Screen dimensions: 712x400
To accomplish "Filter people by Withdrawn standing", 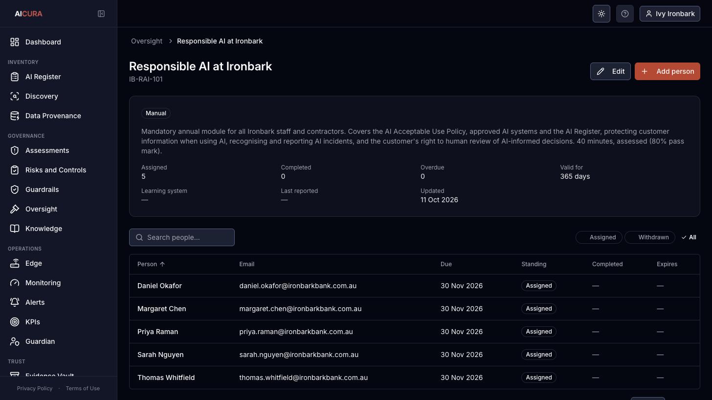I will tap(650, 237).
